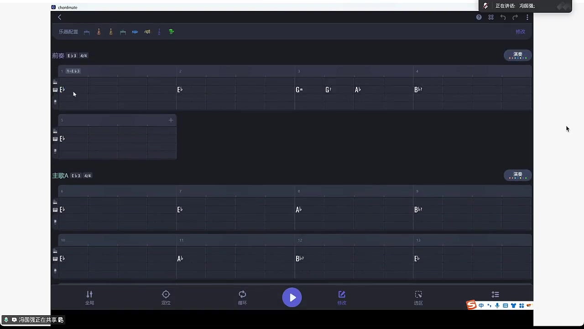Toggle 循环 loop mode

242,297
